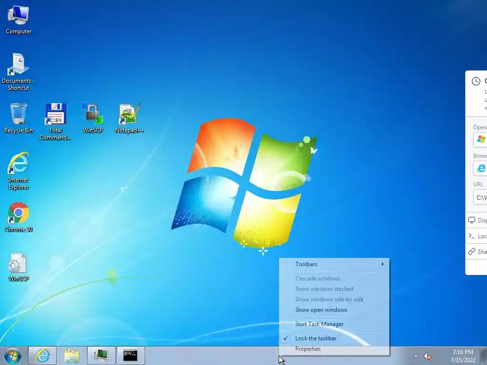
Task: Select the WinSCP padlock shortcut icon
Action: click(x=93, y=118)
